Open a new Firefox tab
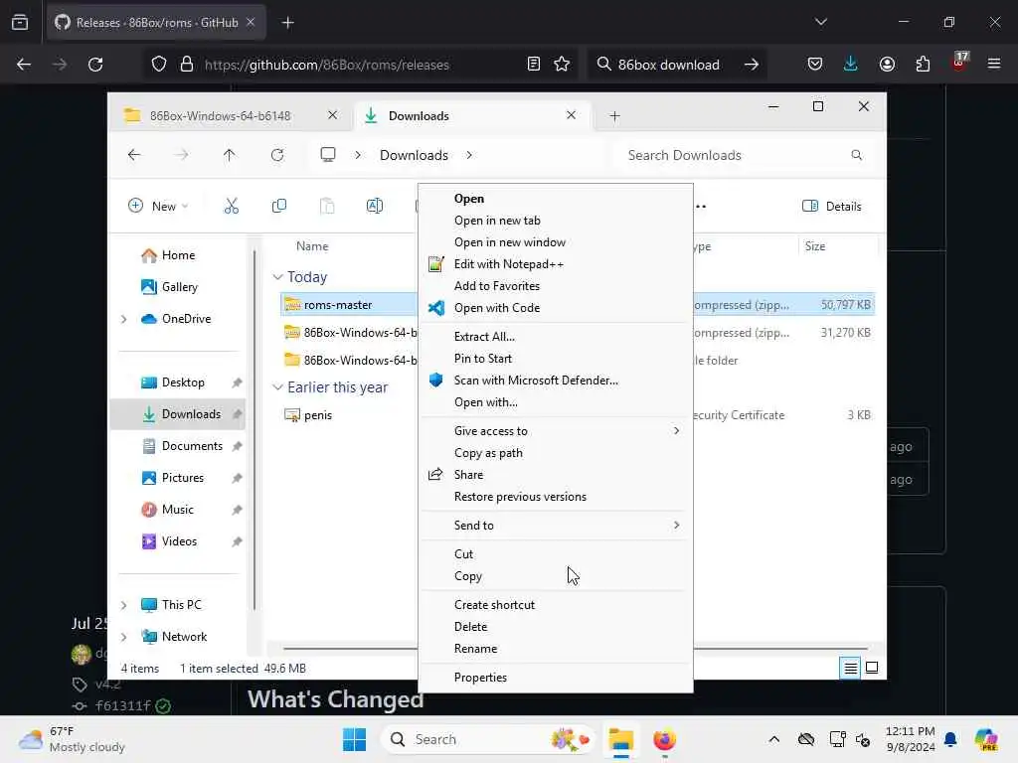The width and height of the screenshot is (1018, 763). click(287, 23)
